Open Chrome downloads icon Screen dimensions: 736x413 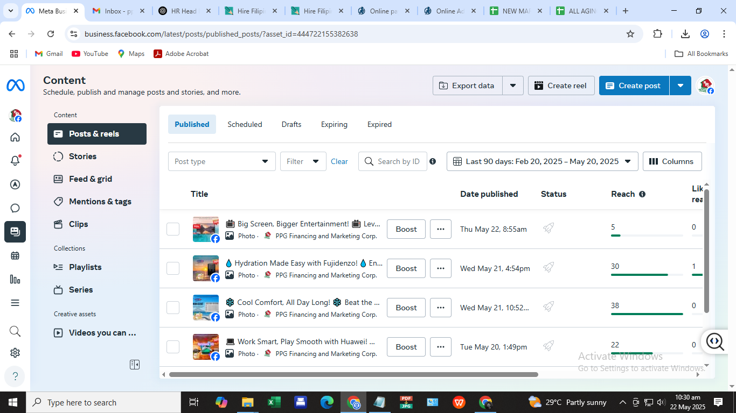[x=685, y=34]
